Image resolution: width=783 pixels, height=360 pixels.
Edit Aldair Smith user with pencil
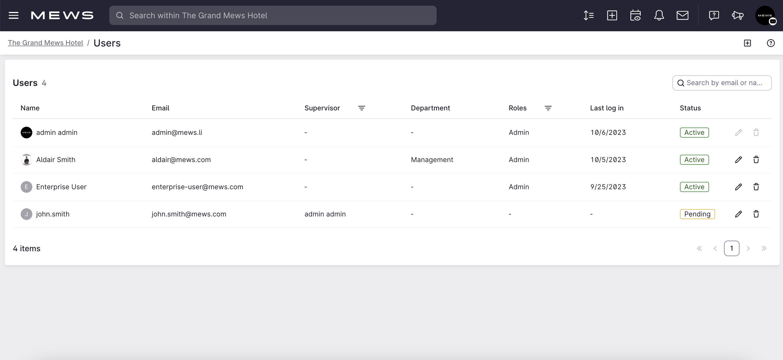click(x=738, y=160)
